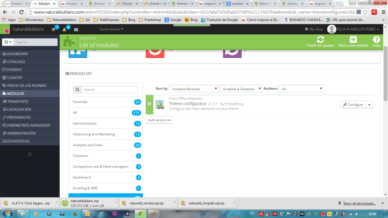The height and width of the screenshot is (218, 388).
Task: Click the Add a new module icon
Action: point(353,40)
